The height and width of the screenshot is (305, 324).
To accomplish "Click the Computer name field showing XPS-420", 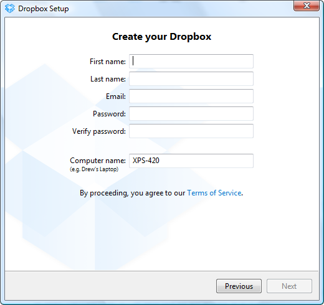I will tap(191, 161).
